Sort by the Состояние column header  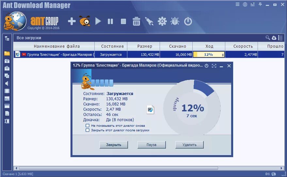[x=111, y=46]
